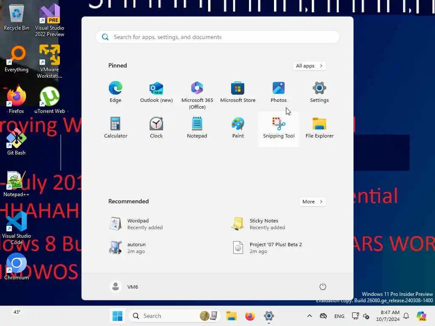Select Recycle Bin on desktop
This screenshot has height=326, width=435.
17,17
